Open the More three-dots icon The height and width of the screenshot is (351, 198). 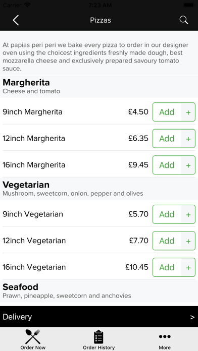[x=165, y=336]
